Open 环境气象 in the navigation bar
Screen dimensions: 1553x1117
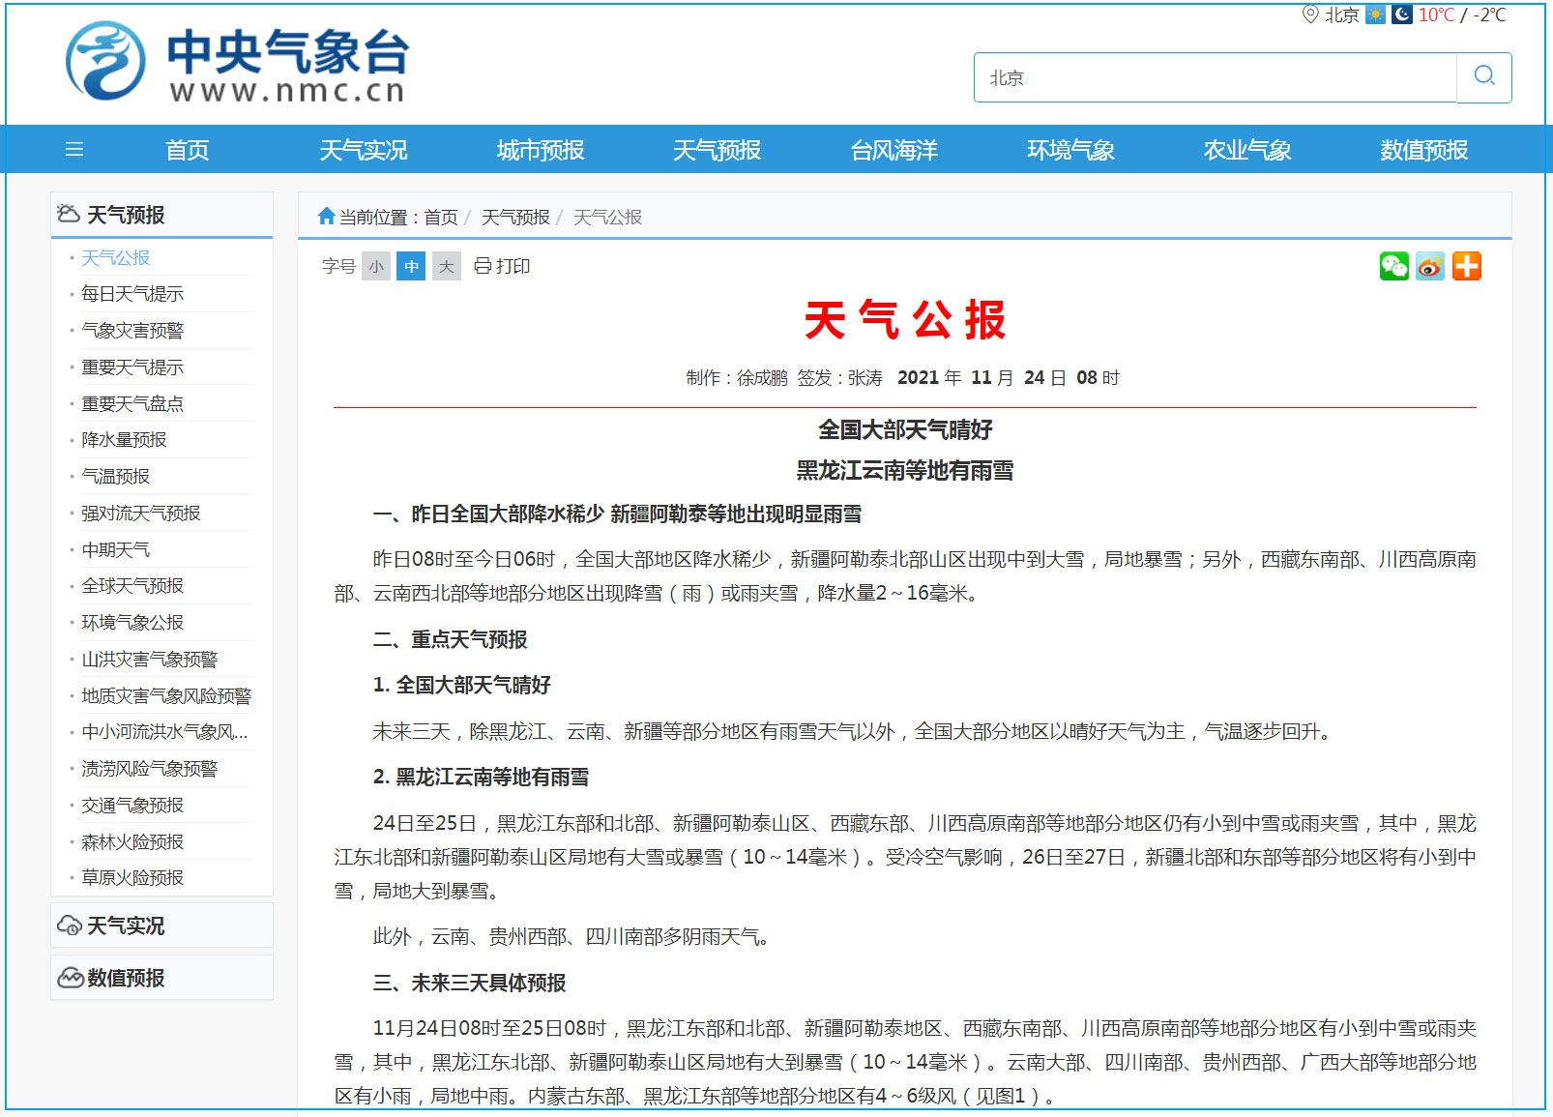1070,150
